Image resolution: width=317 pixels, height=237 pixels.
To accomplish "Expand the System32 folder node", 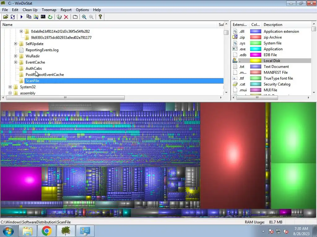I will pos(10,87).
